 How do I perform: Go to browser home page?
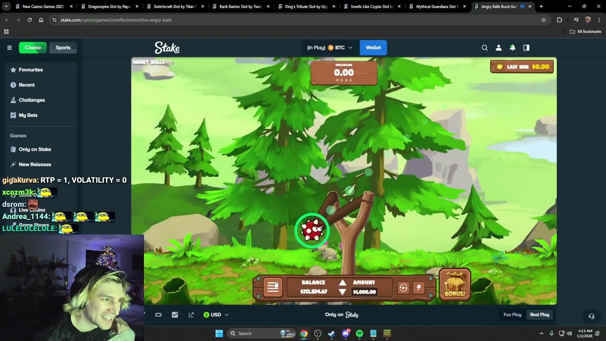click(41, 20)
